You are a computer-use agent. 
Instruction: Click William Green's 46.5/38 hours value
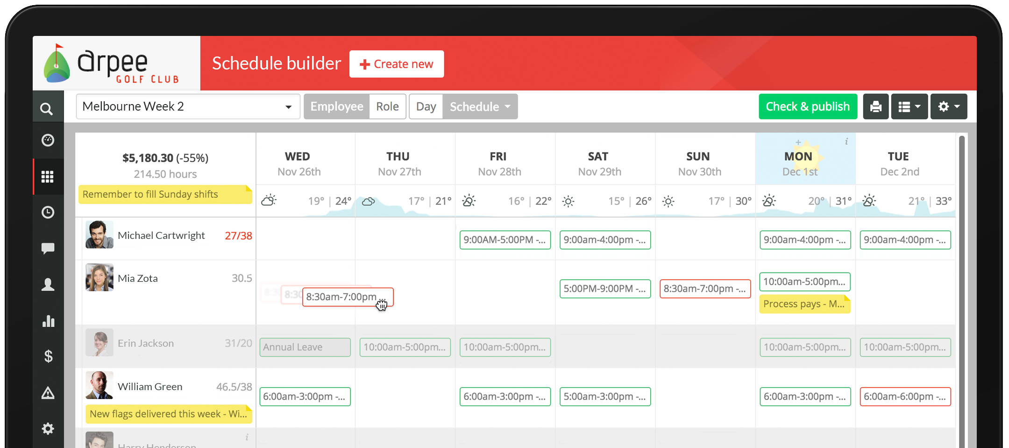(234, 387)
